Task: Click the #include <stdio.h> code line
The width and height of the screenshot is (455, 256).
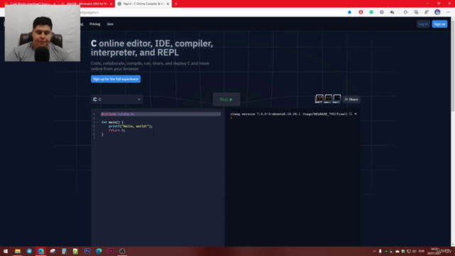Action: (118, 114)
